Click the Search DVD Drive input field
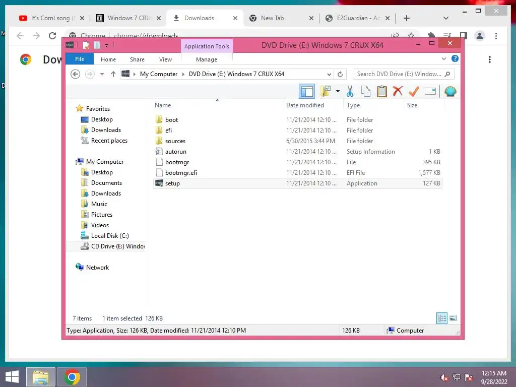516x387 pixels. [x=404, y=74]
